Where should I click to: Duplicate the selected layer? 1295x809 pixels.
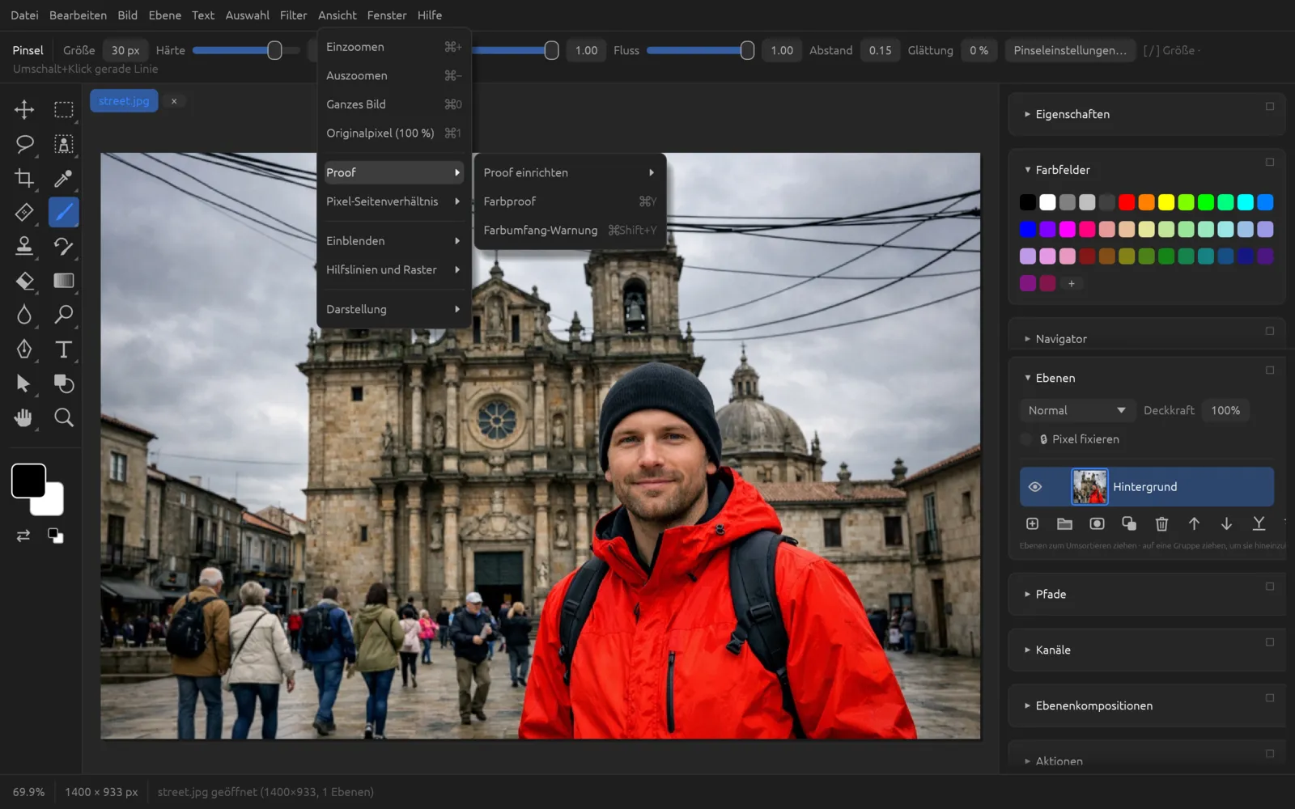point(1129,524)
